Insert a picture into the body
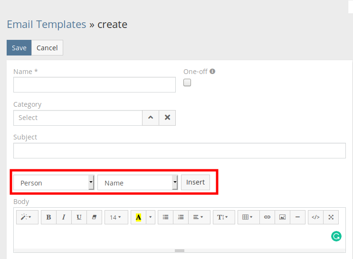Image resolution: width=353 pixels, height=259 pixels. coord(282,217)
